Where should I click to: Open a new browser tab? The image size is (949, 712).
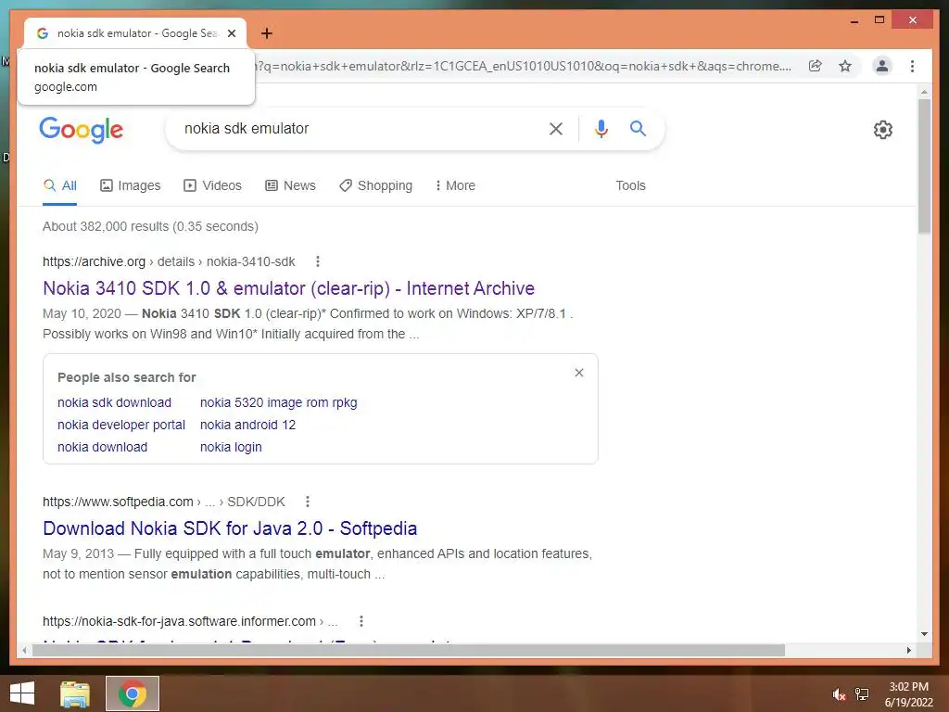[x=266, y=33]
